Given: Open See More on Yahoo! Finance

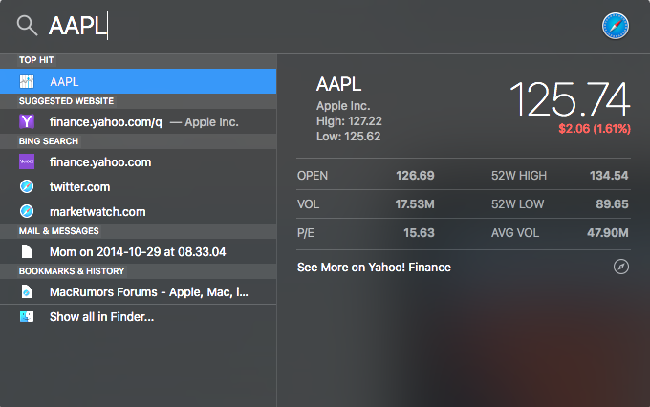Looking at the screenshot, I should coord(464,267).
